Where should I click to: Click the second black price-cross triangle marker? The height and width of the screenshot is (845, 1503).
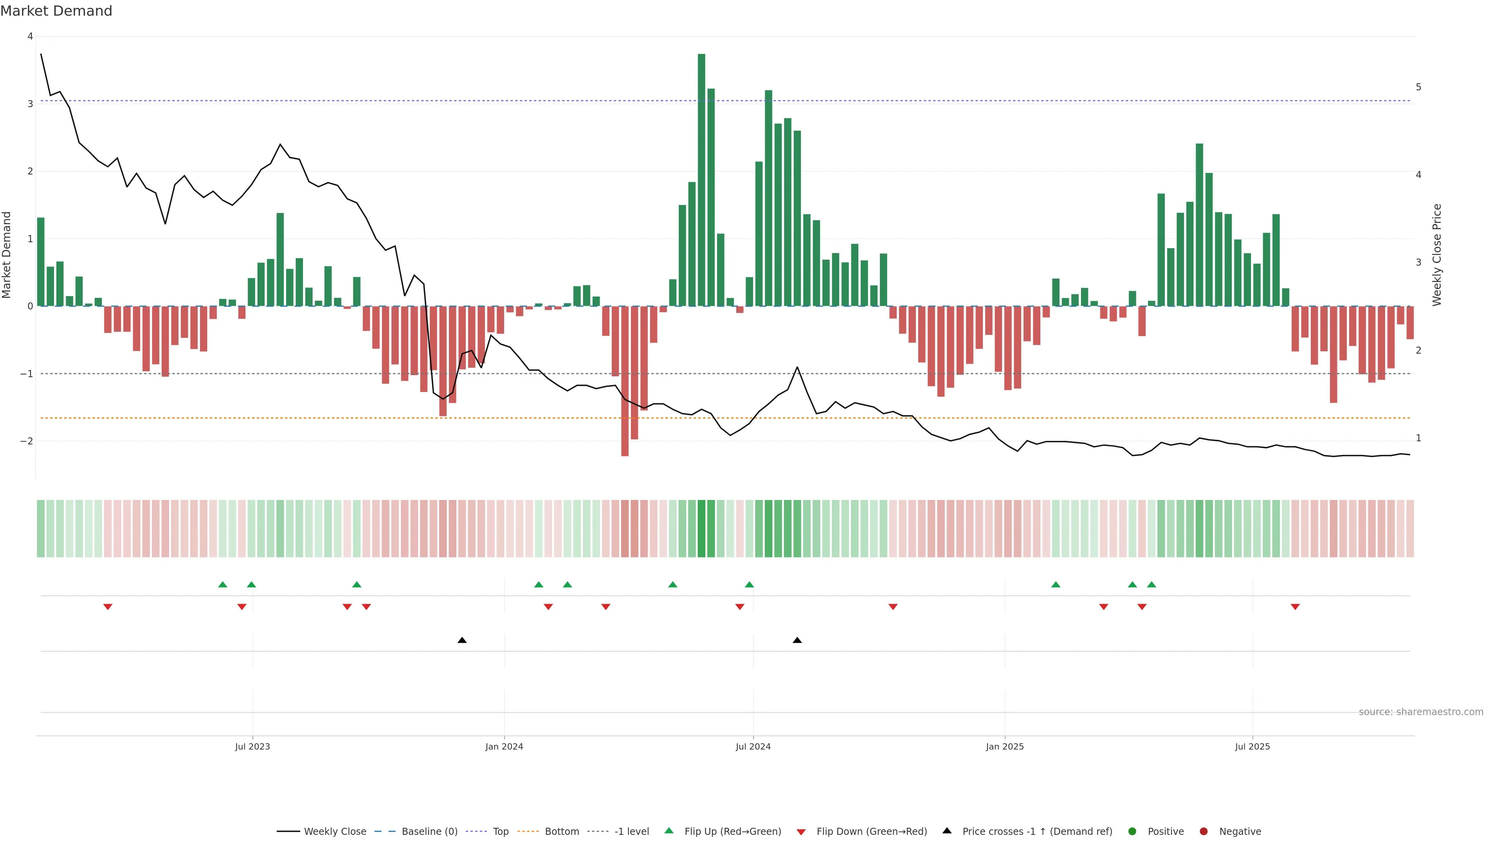[797, 640]
